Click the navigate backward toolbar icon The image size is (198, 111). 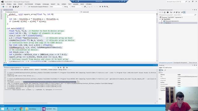3,7
